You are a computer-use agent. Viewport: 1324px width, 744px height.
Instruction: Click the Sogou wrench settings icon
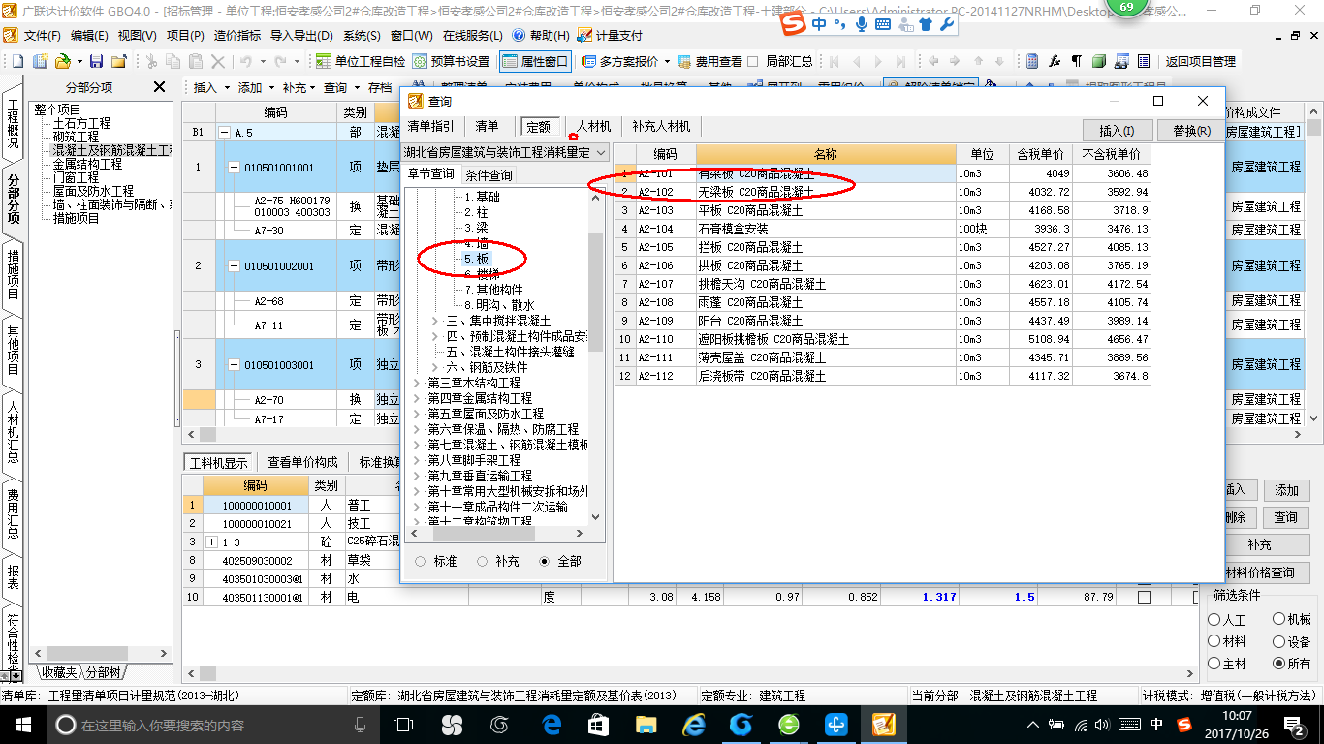point(948,24)
